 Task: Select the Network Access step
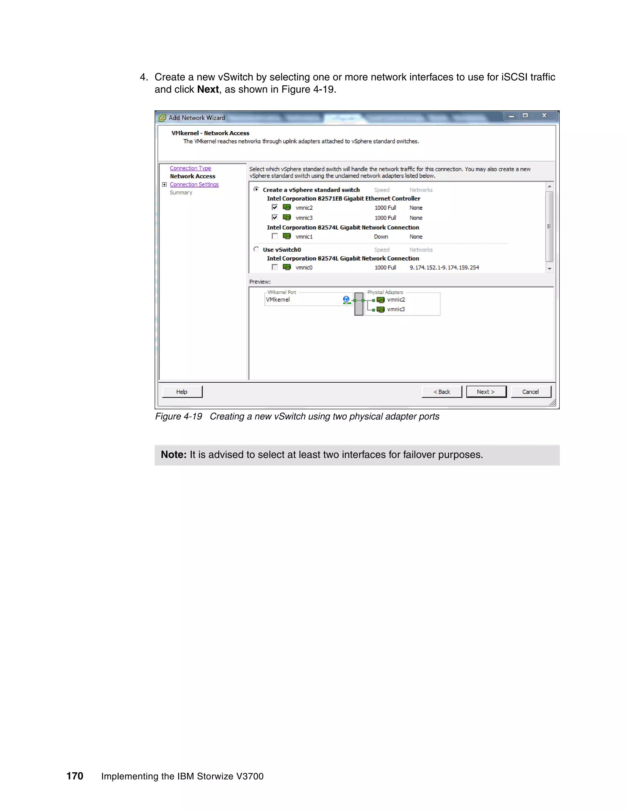(x=193, y=176)
